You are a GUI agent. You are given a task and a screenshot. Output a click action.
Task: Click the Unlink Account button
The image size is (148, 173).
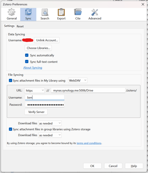pyautogui.click(x=47, y=40)
